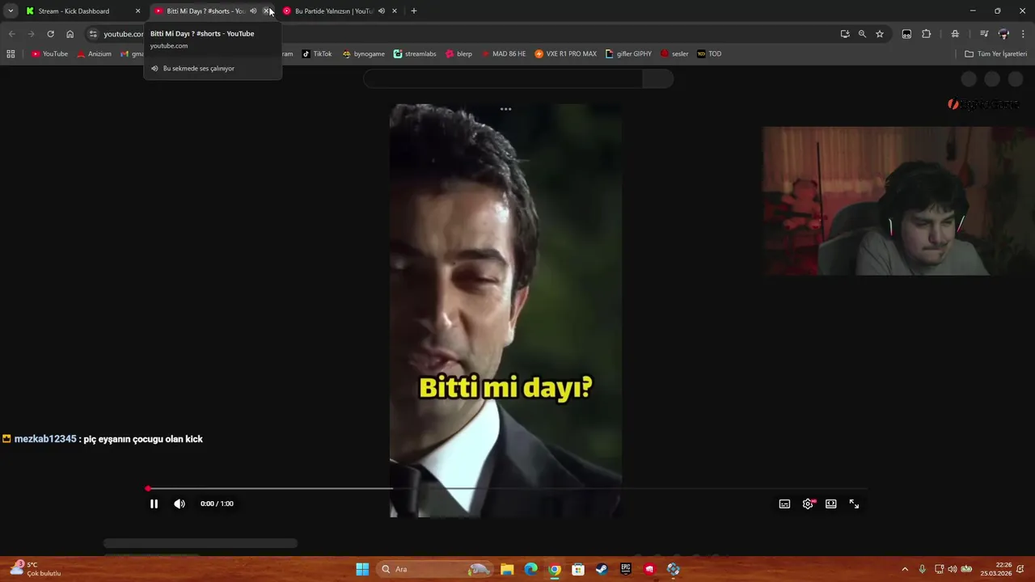Reload the current page

coord(50,34)
